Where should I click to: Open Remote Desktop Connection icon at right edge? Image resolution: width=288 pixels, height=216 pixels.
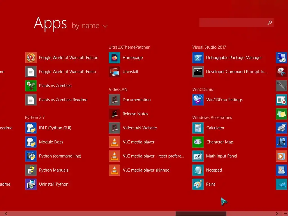tap(282, 58)
